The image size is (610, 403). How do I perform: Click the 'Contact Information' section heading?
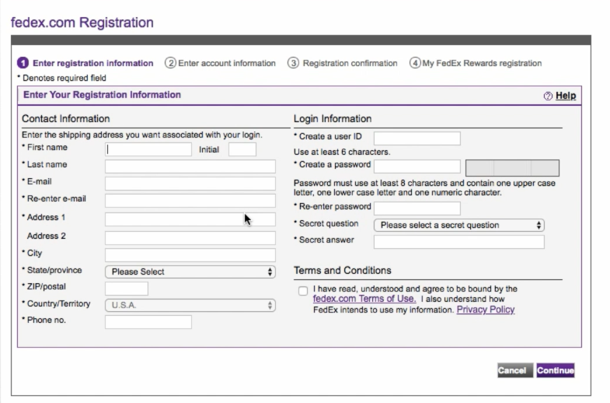coord(66,119)
